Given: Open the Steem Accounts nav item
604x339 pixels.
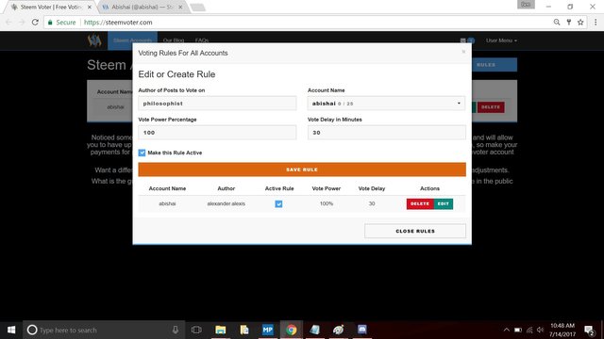Looking at the screenshot, I should (x=132, y=40).
